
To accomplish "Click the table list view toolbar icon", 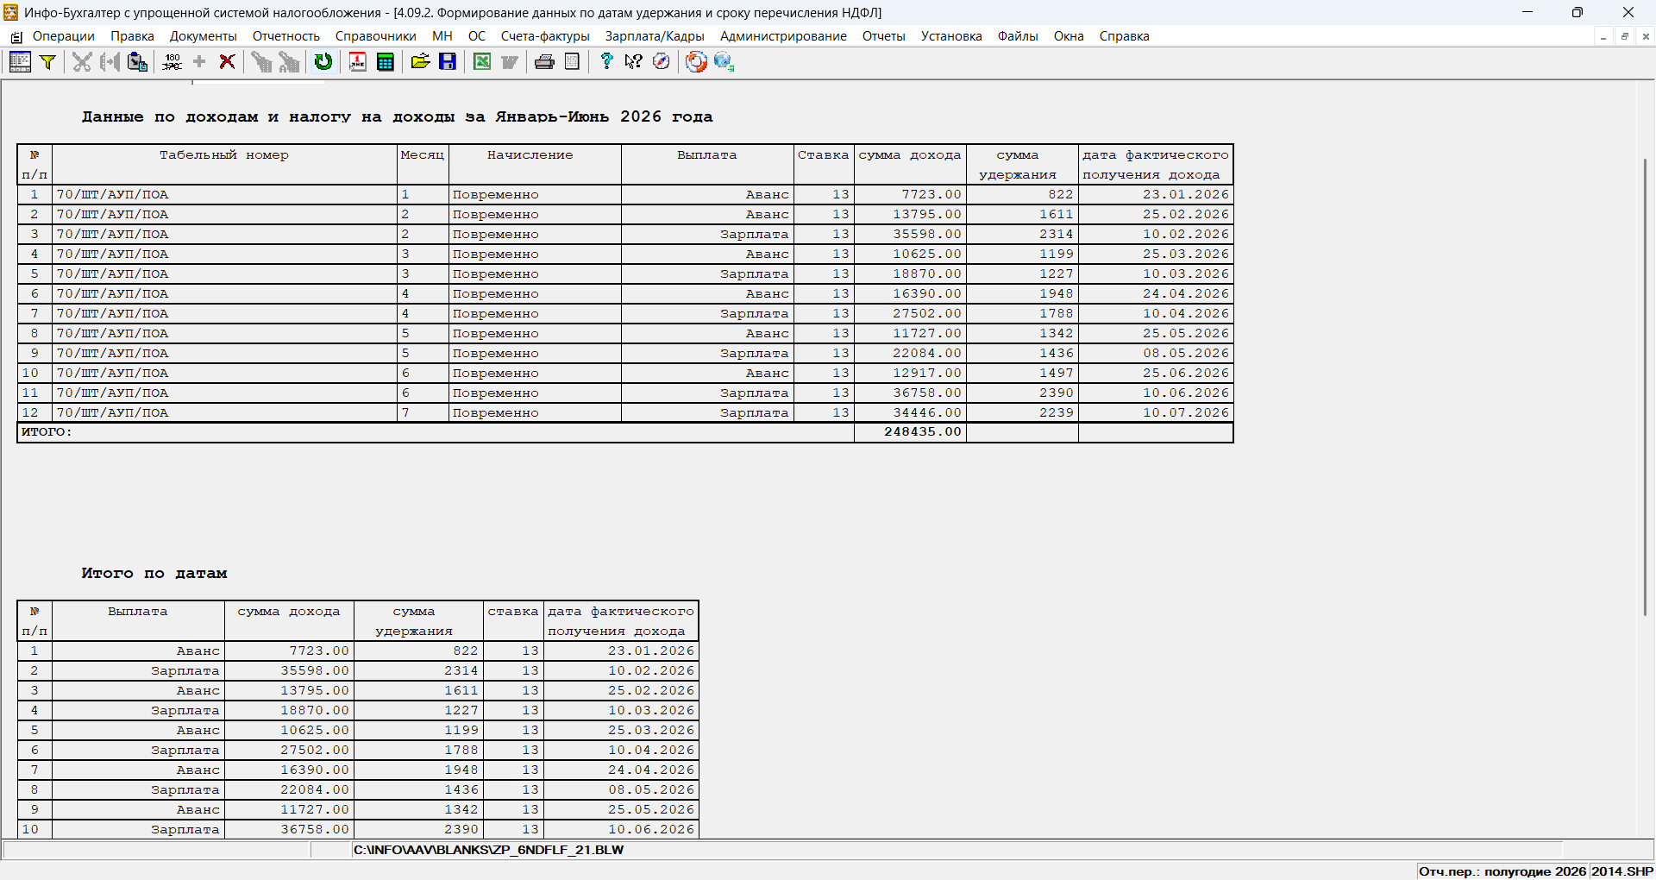I will [20, 62].
